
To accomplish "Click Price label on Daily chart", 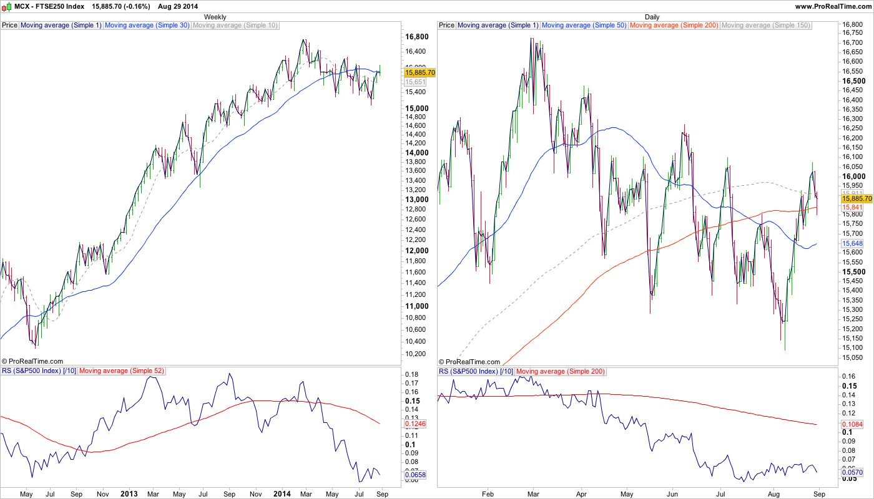I will pyautogui.click(x=446, y=26).
